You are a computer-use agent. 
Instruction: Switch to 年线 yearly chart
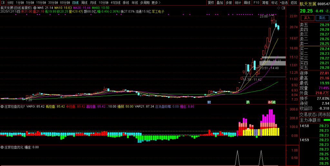click(x=135, y=3)
